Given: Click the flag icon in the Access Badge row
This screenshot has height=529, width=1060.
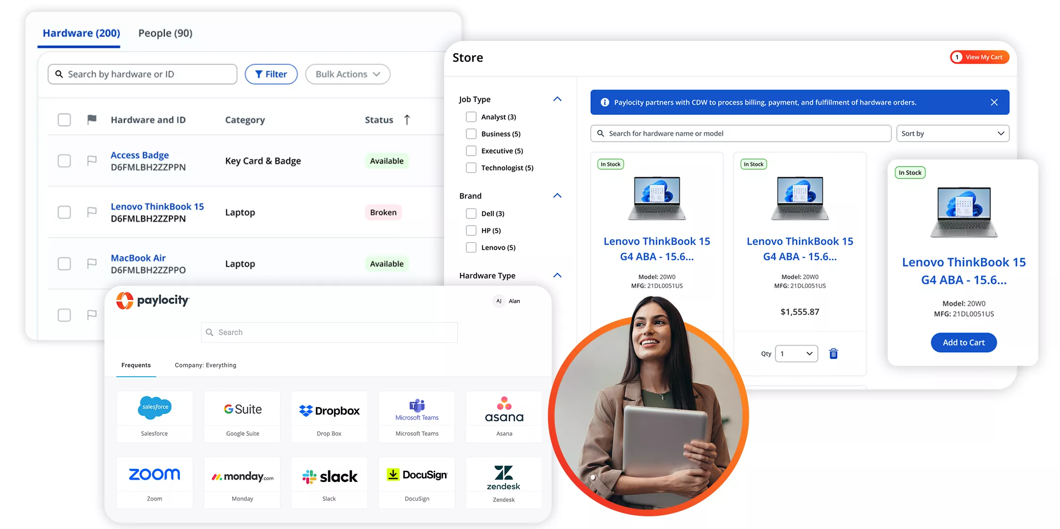Looking at the screenshot, I should click(92, 161).
